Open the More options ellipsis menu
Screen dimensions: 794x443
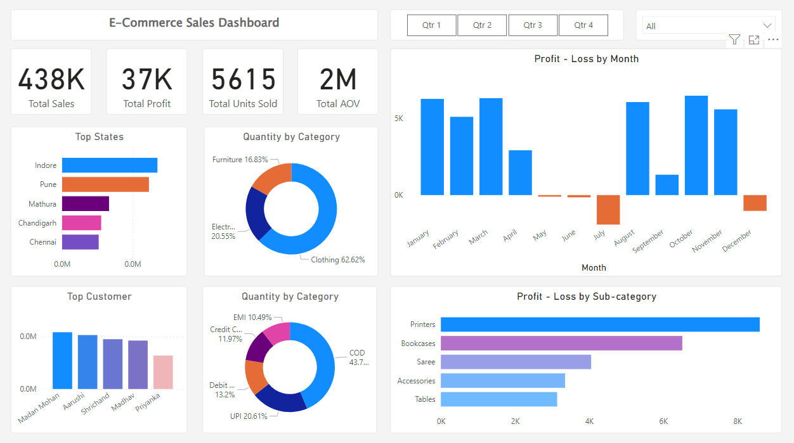pyautogui.click(x=773, y=40)
